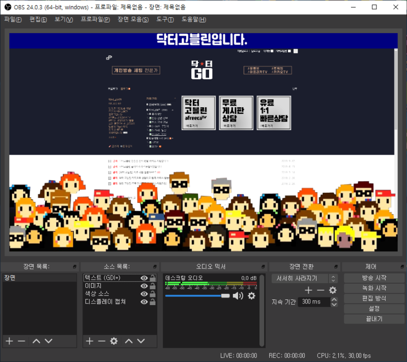Screen dimensions: 407x362
Task: Increase transition duration with up arrow
Action: coord(334,299)
